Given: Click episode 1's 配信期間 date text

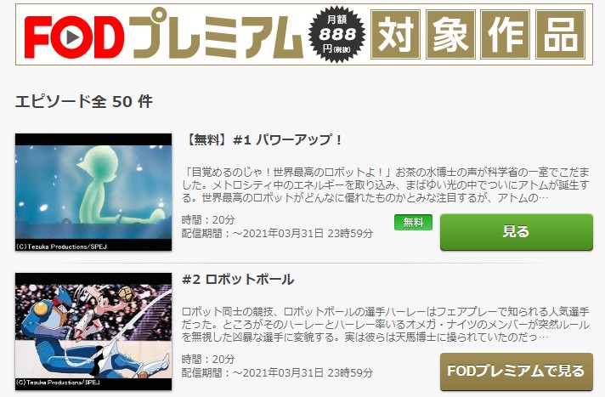Looking at the screenshot, I should [277, 234].
